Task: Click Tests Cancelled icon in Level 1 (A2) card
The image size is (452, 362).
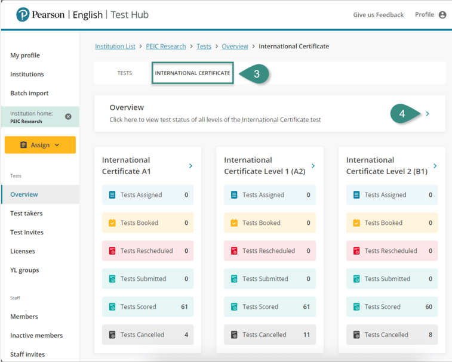Action: 234,335
